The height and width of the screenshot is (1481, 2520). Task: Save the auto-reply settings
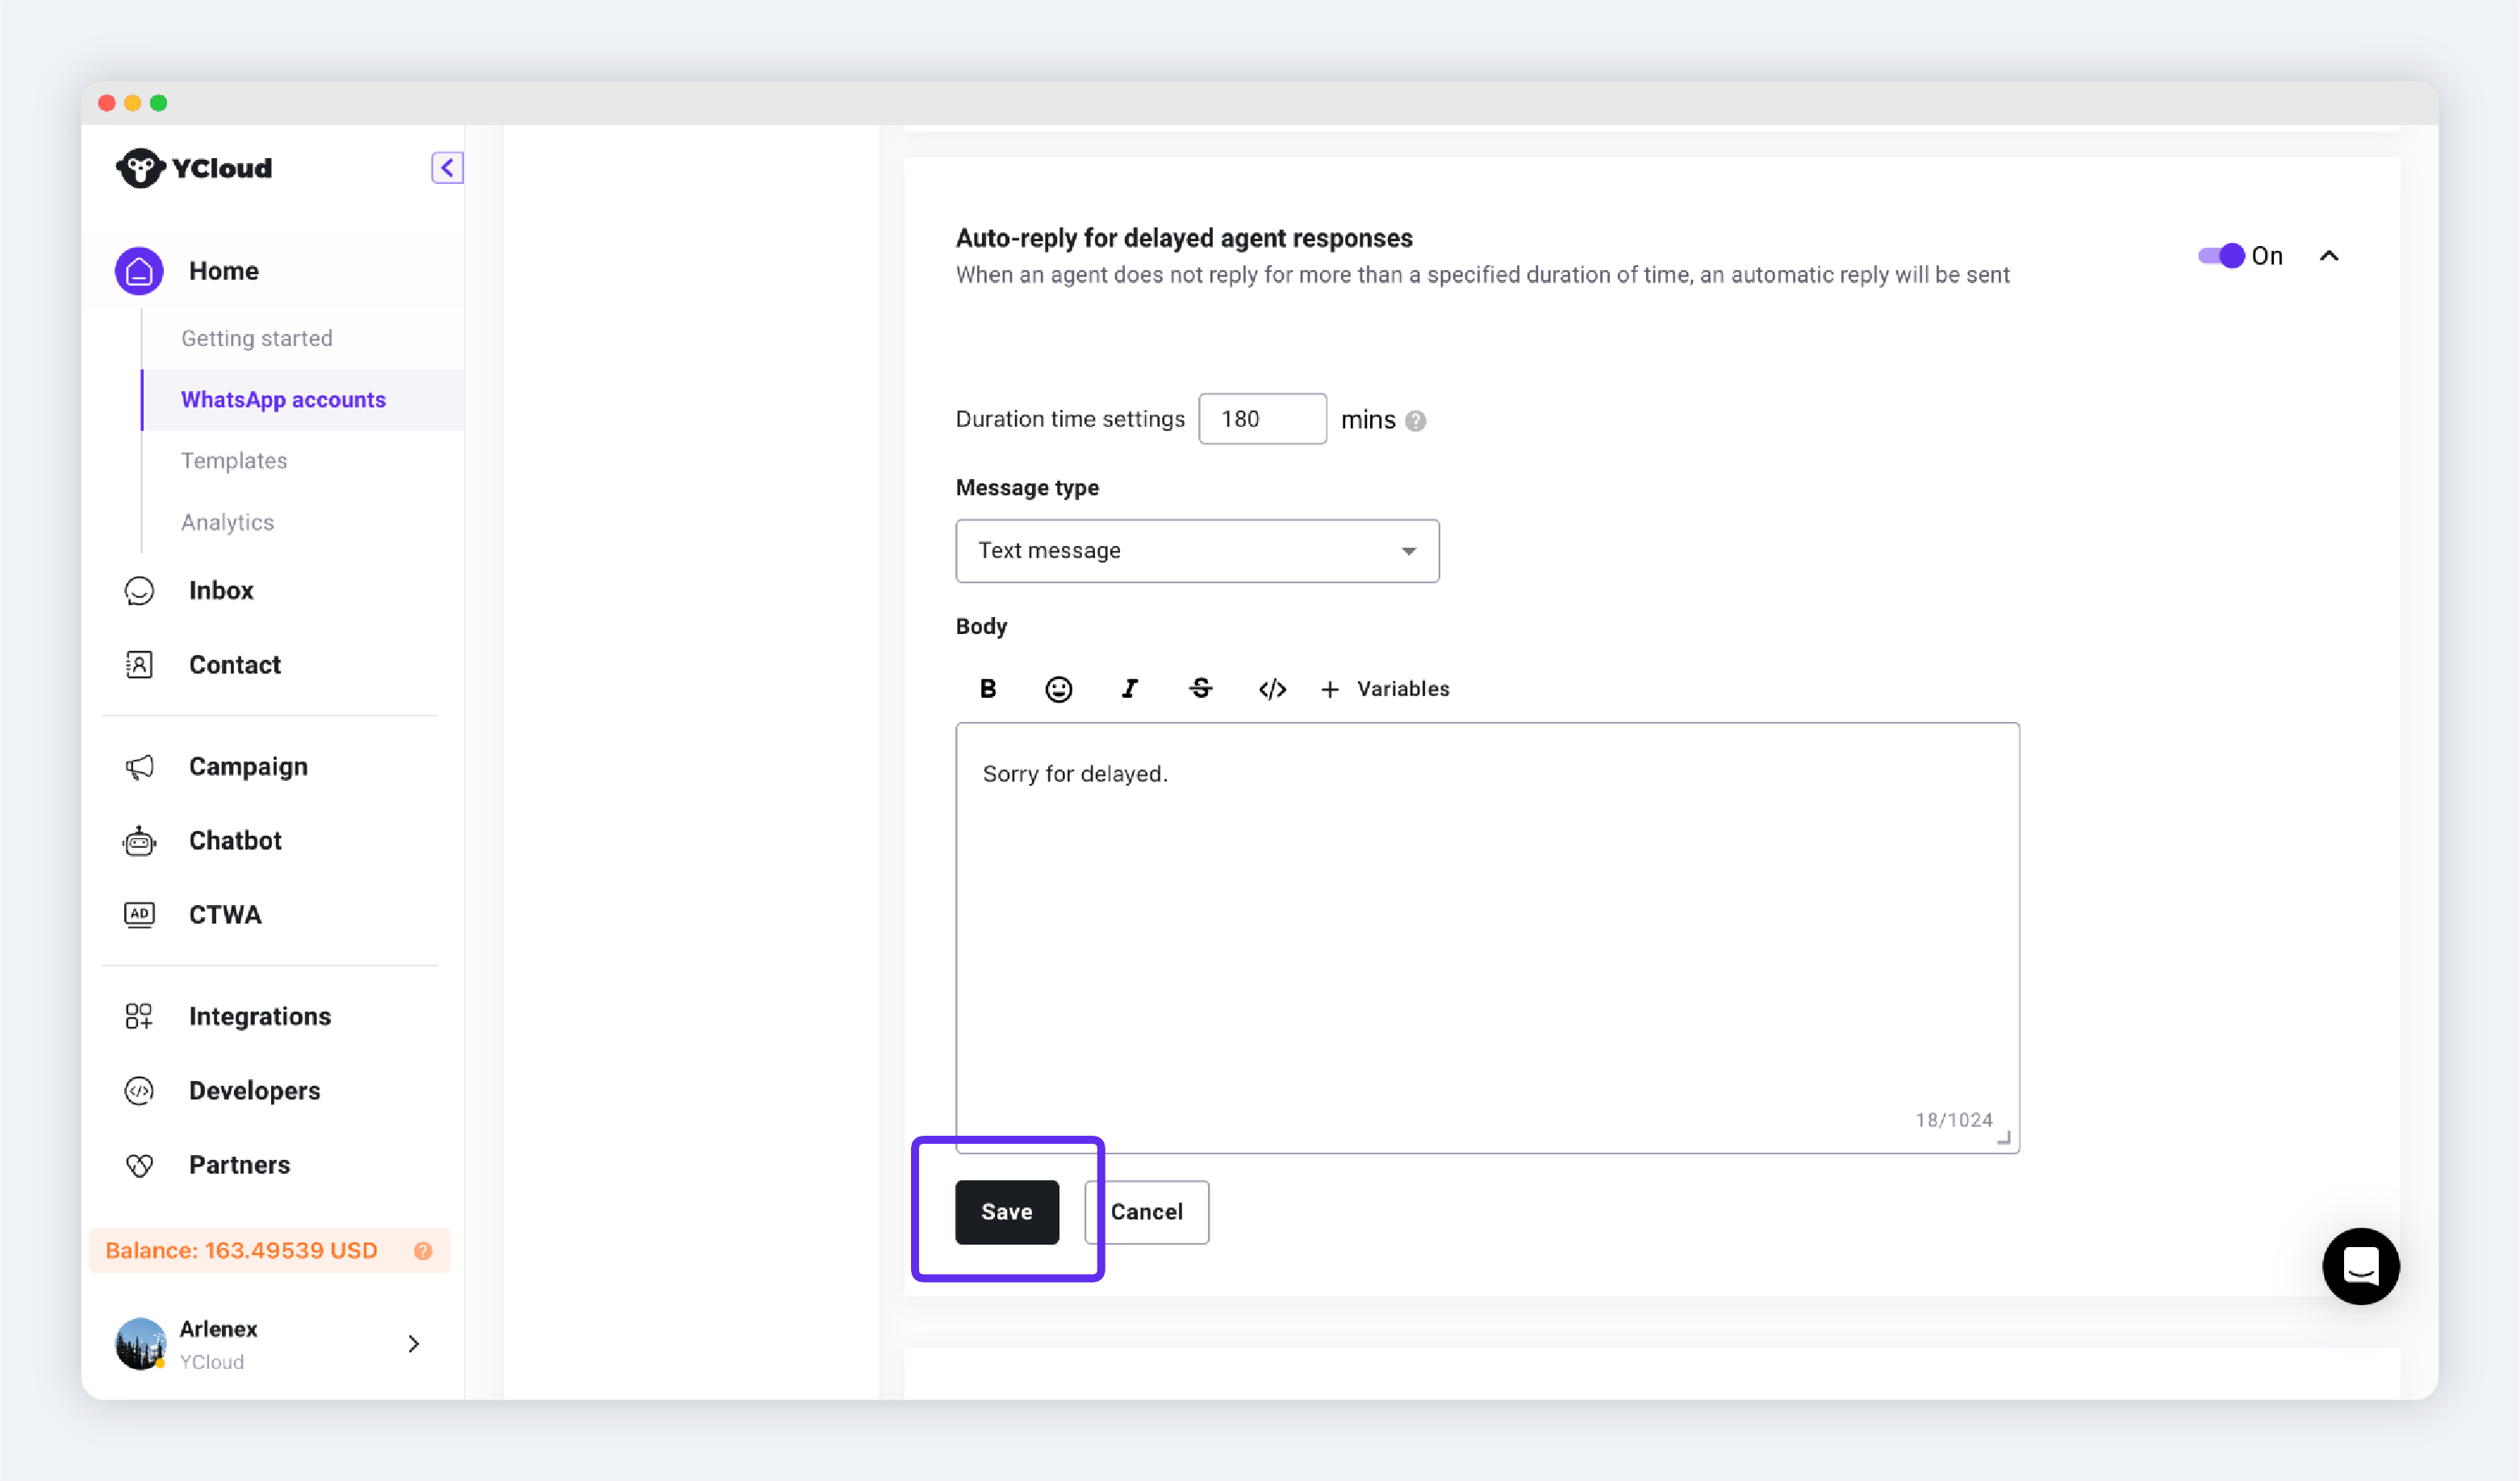pos(1006,1211)
